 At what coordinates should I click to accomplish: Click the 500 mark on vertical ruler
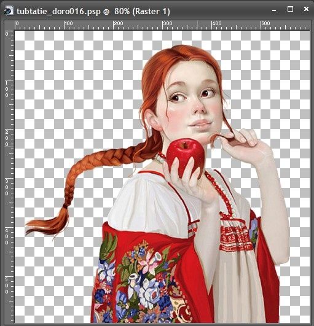point(7,285)
